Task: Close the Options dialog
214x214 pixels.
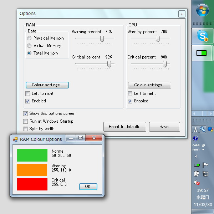Action: pyautogui.click(x=182, y=14)
